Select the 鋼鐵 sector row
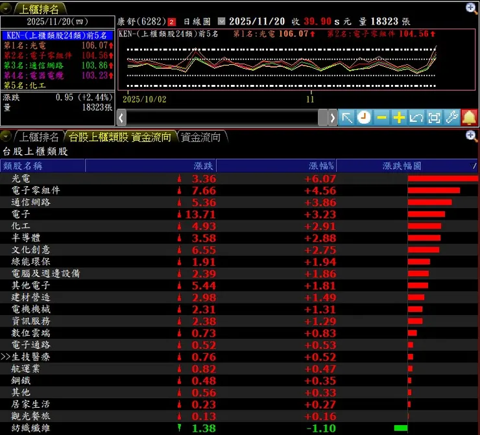Screen dimensions: 480x435 [239, 381]
